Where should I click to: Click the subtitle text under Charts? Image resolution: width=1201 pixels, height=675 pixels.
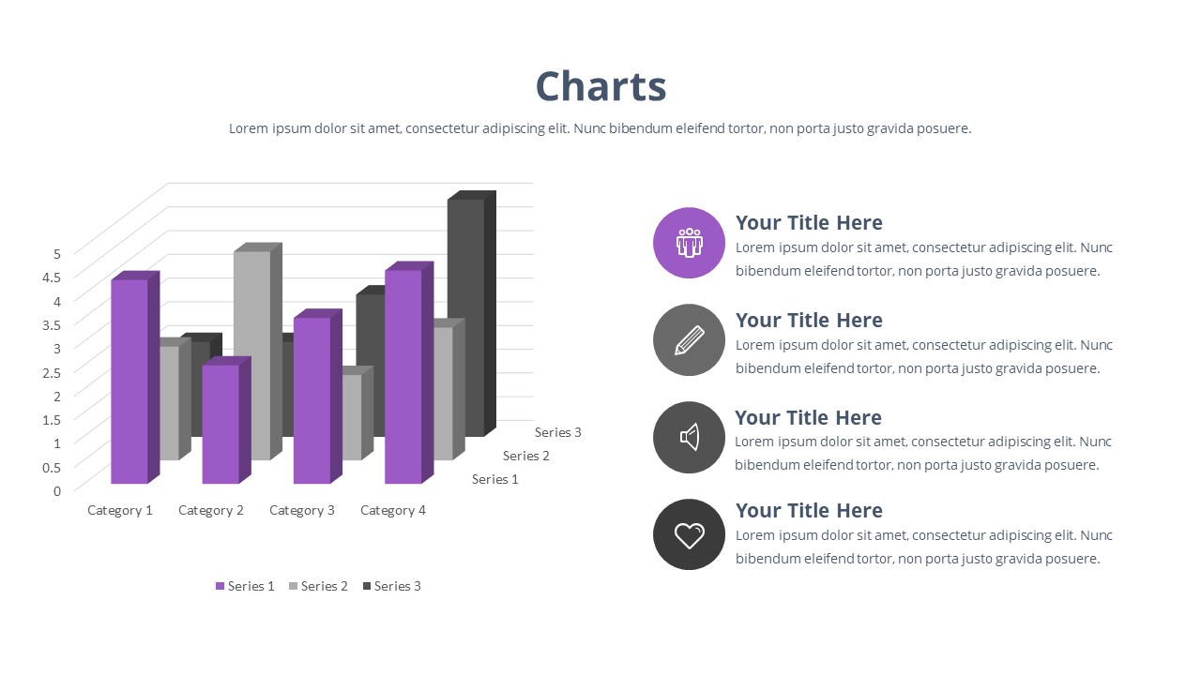coord(600,128)
